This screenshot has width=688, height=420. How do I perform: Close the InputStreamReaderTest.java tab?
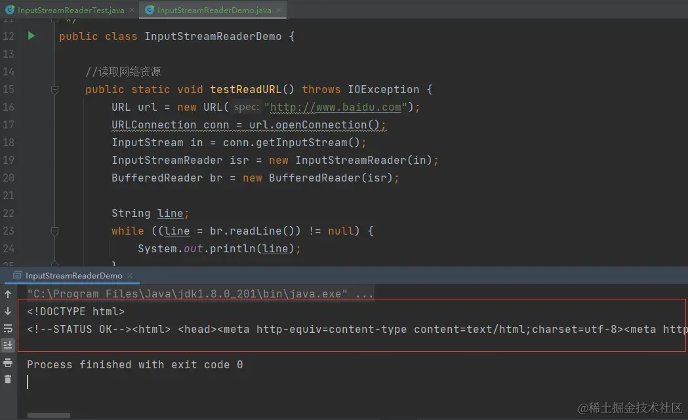coord(132,10)
